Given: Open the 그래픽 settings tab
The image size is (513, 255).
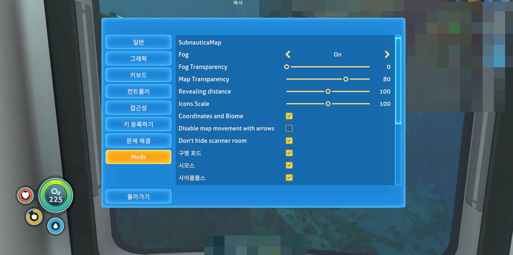Looking at the screenshot, I should click(x=138, y=59).
